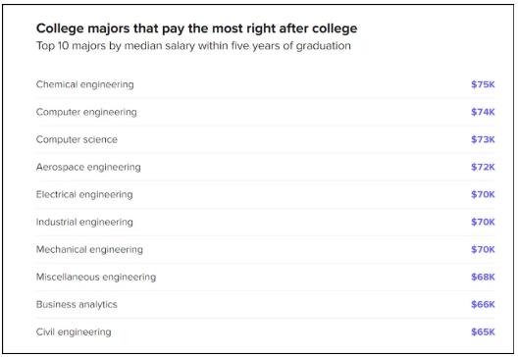Select the $68K salary figure
Viewport: 518px width, 357px height.
tap(483, 278)
